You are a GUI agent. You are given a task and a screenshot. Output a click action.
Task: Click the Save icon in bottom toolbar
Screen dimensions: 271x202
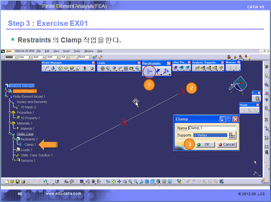18,182
